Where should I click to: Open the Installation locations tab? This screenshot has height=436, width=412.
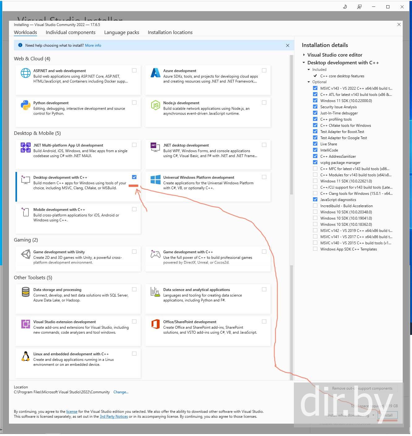(x=170, y=32)
